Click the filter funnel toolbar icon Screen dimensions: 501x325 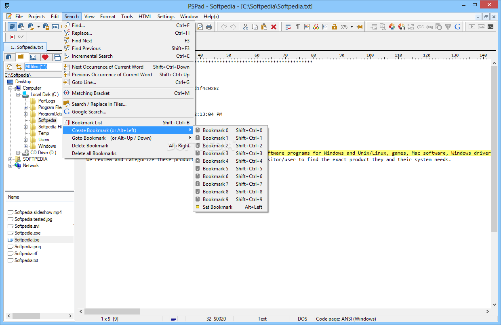(x=448, y=27)
